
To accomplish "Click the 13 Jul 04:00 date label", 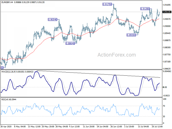I will (143, 127).
